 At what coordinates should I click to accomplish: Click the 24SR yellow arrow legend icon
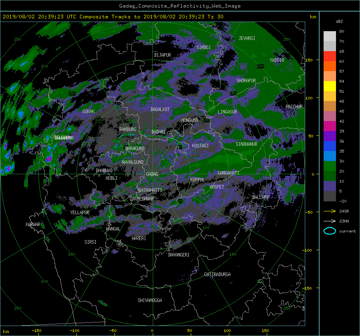click(330, 211)
